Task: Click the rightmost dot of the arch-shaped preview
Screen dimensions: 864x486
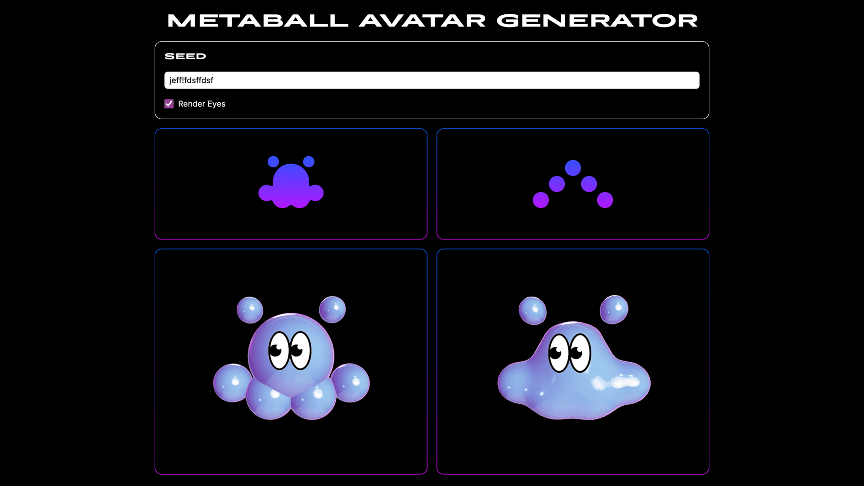Action: point(606,199)
